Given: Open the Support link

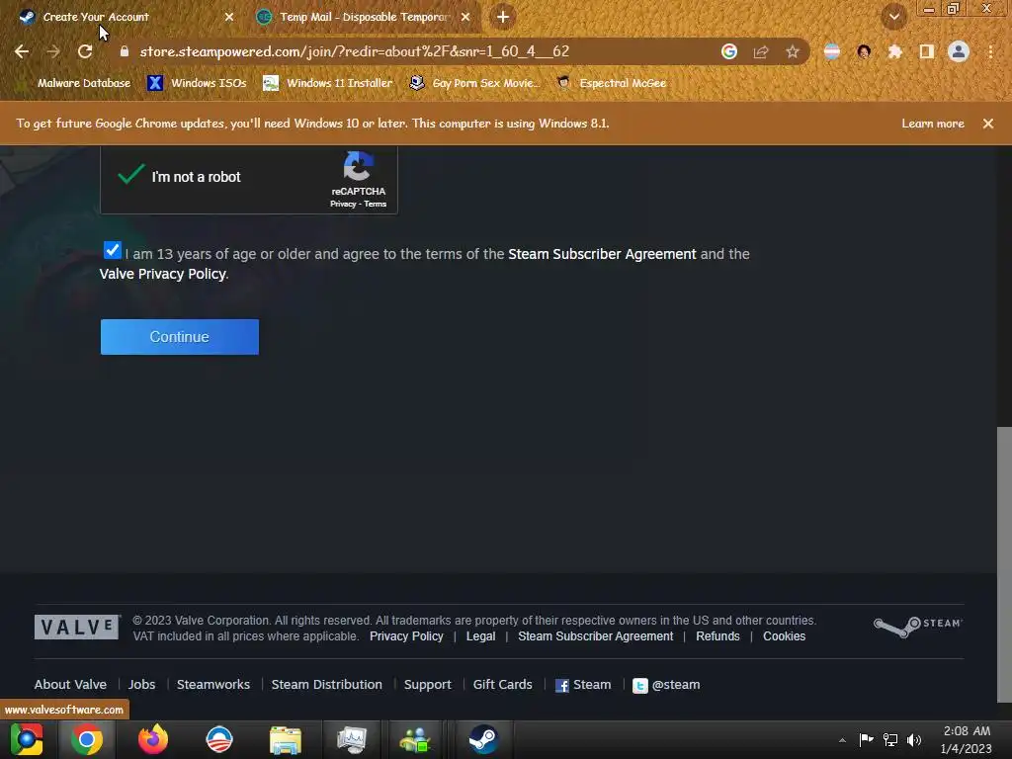Looking at the screenshot, I should [427, 684].
